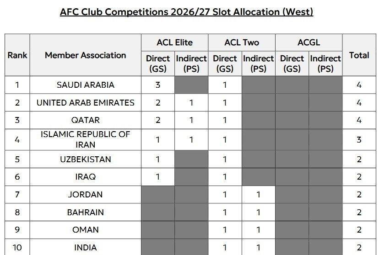This screenshot has width=379, height=255.
Task: Select the QATAR association cell
Action: [86, 120]
